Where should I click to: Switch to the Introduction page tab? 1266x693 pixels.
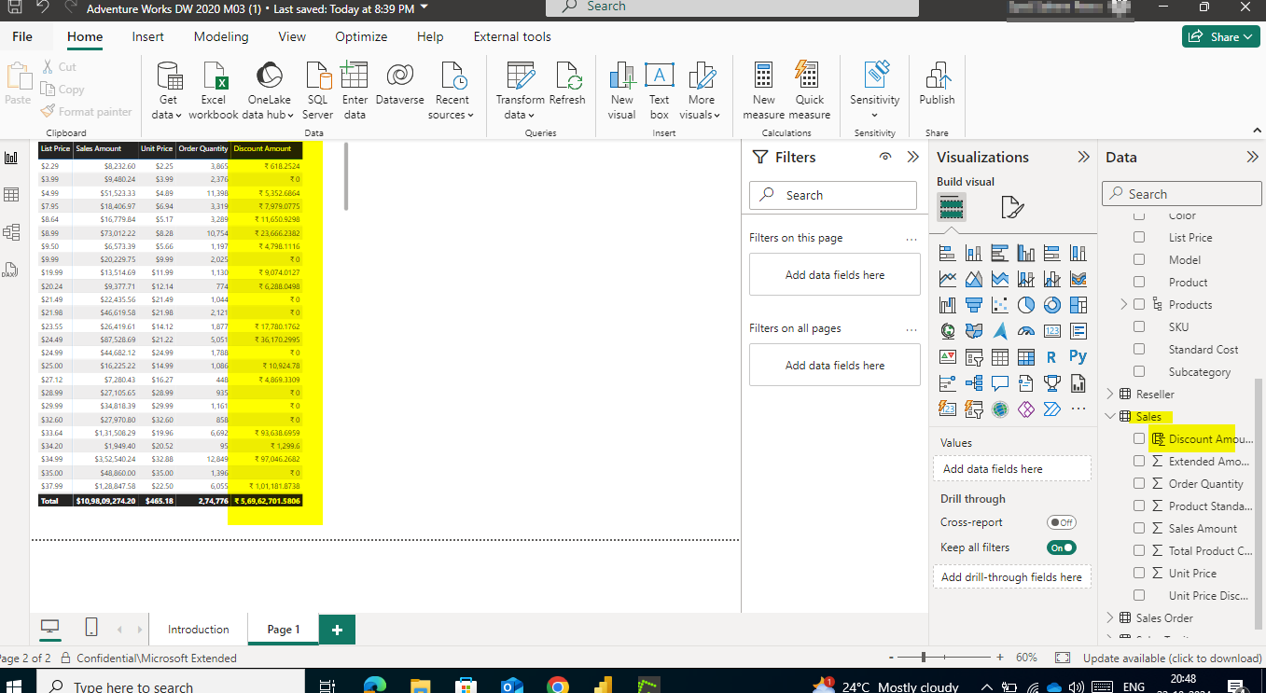tap(199, 630)
